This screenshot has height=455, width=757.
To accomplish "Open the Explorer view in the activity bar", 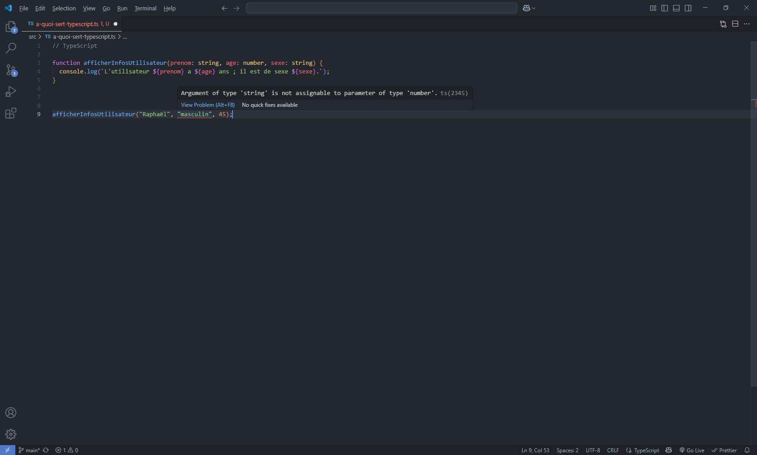I will 11,27.
